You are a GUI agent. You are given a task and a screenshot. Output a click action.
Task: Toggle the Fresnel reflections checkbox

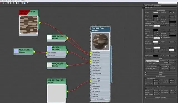[x=146, y=22]
